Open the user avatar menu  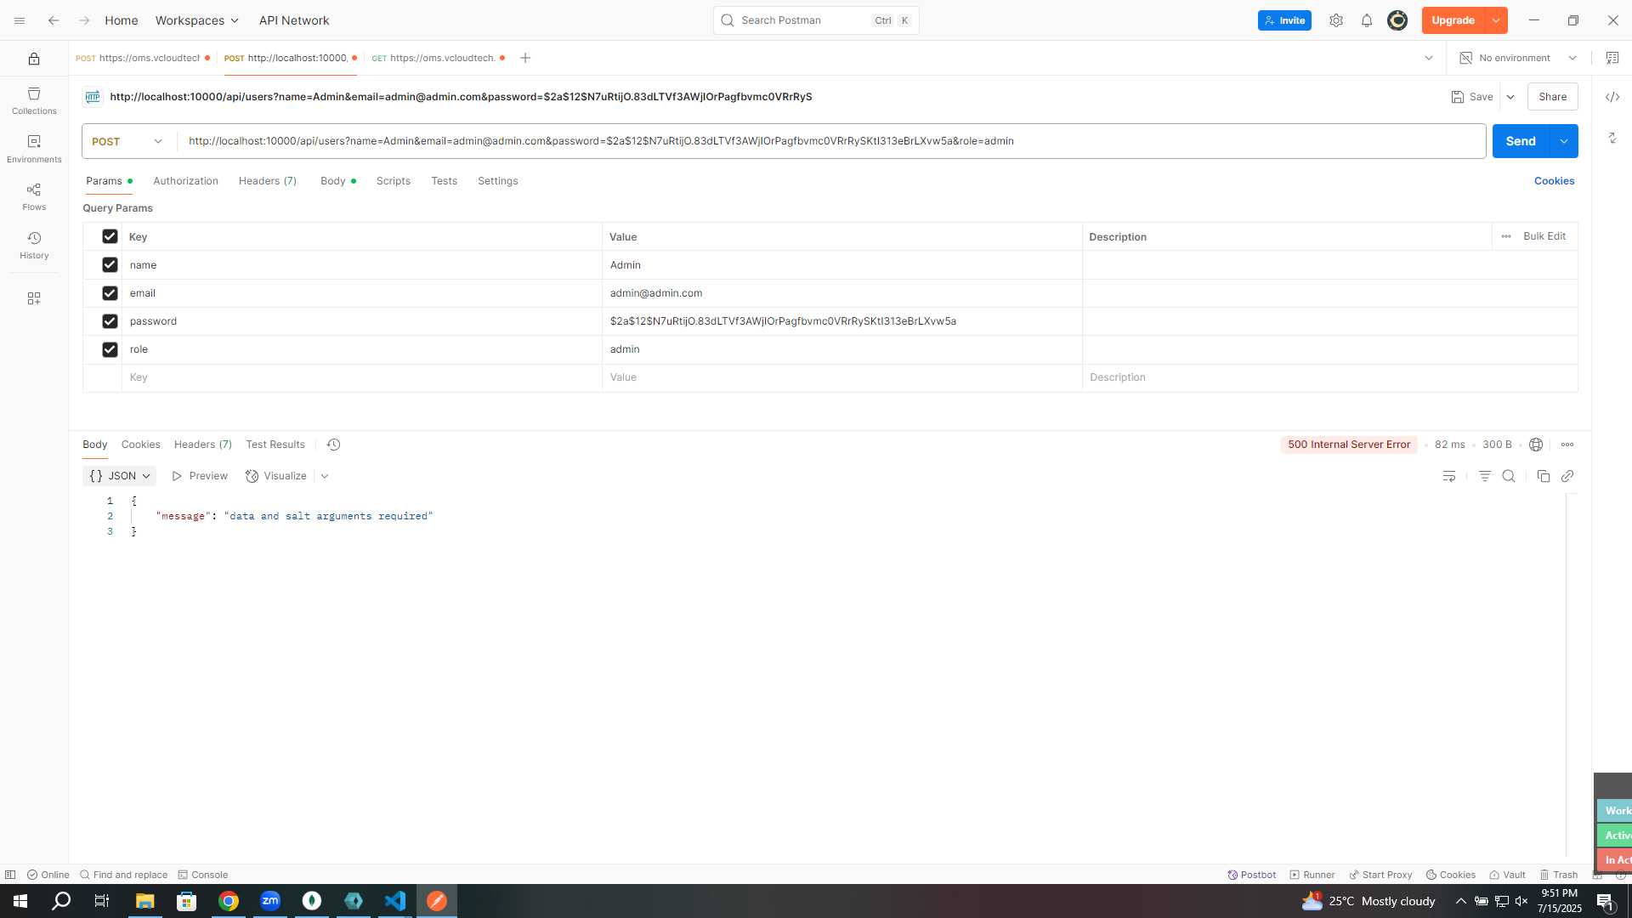coord(1397,20)
